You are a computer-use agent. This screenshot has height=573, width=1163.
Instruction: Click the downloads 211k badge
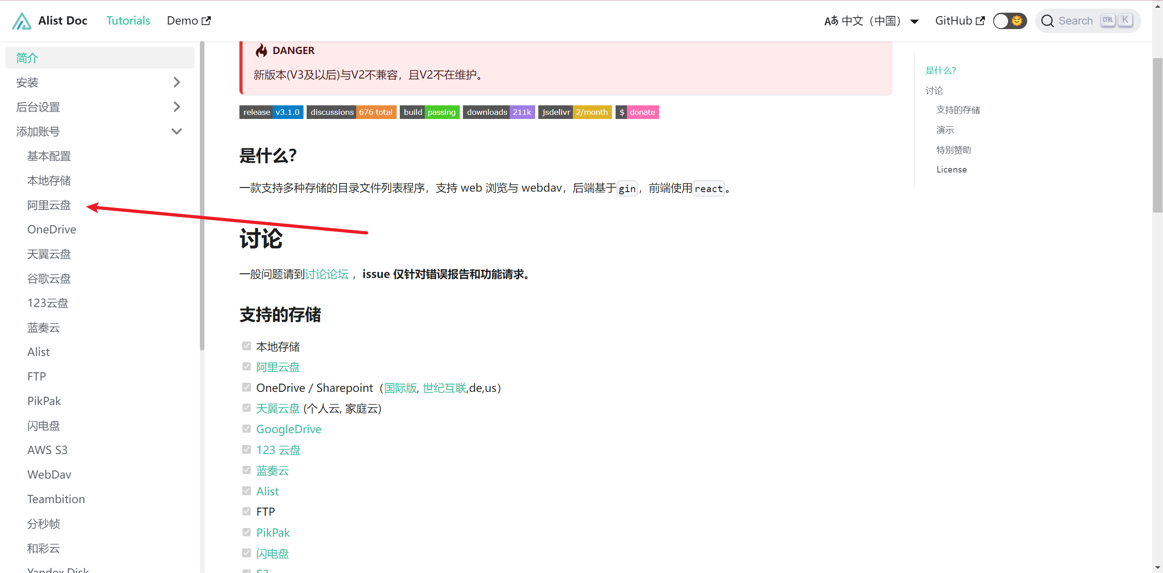[498, 112]
